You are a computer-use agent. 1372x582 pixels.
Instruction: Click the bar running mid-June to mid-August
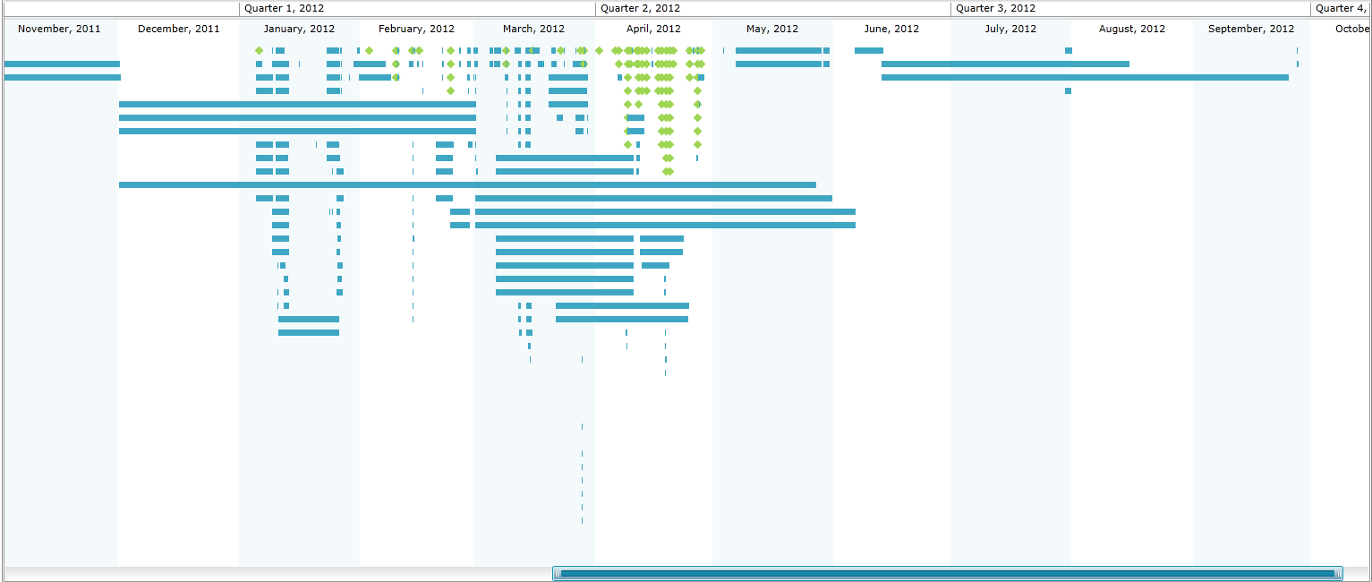[x=1005, y=64]
